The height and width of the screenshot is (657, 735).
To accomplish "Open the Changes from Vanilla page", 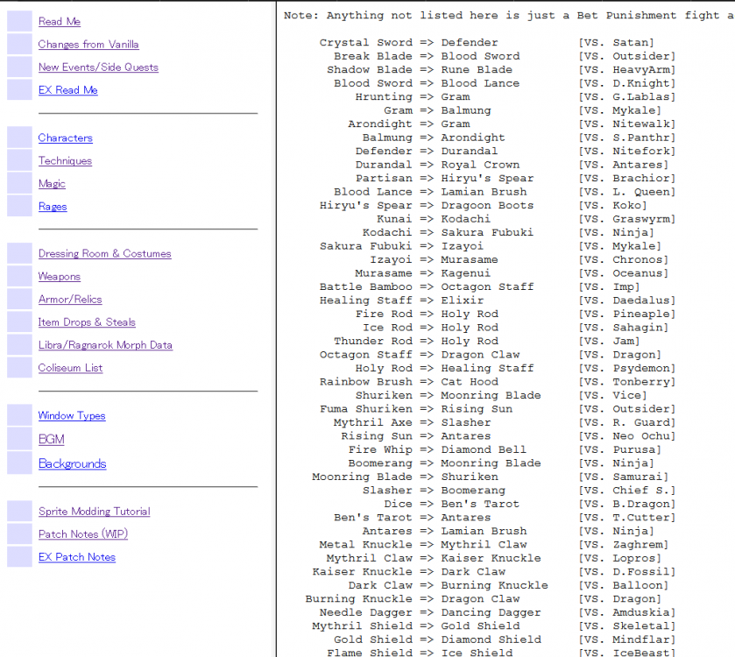I will tap(88, 45).
